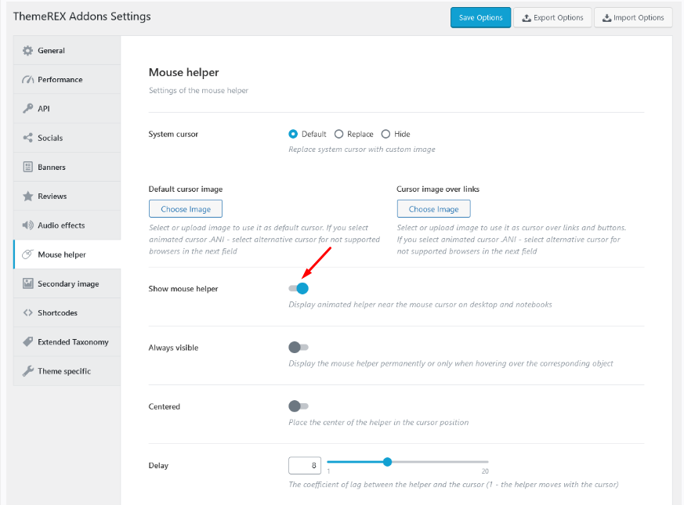
Task: Click the Mouse helper heading
Action: click(x=183, y=72)
